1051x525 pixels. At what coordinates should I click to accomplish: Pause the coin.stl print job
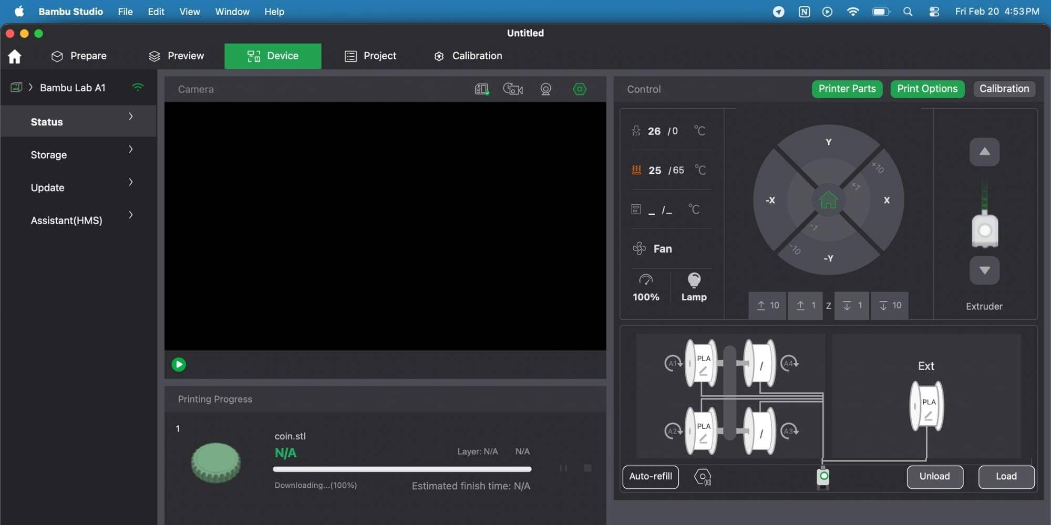coord(563,468)
